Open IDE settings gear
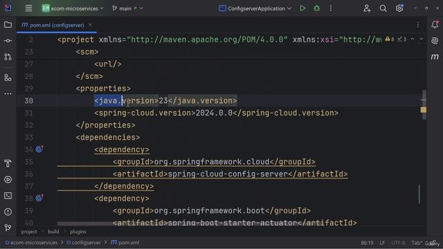Viewport: 443px width, 249px height. tap(399, 8)
